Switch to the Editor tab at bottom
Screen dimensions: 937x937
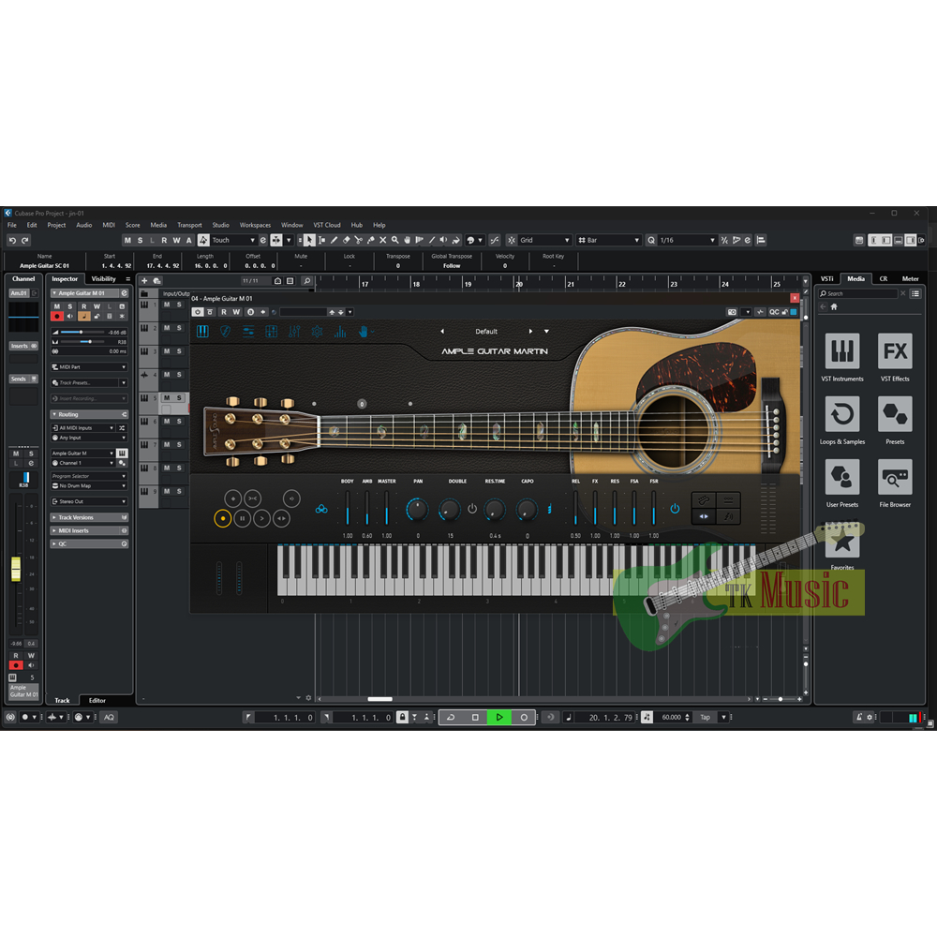pos(97,700)
